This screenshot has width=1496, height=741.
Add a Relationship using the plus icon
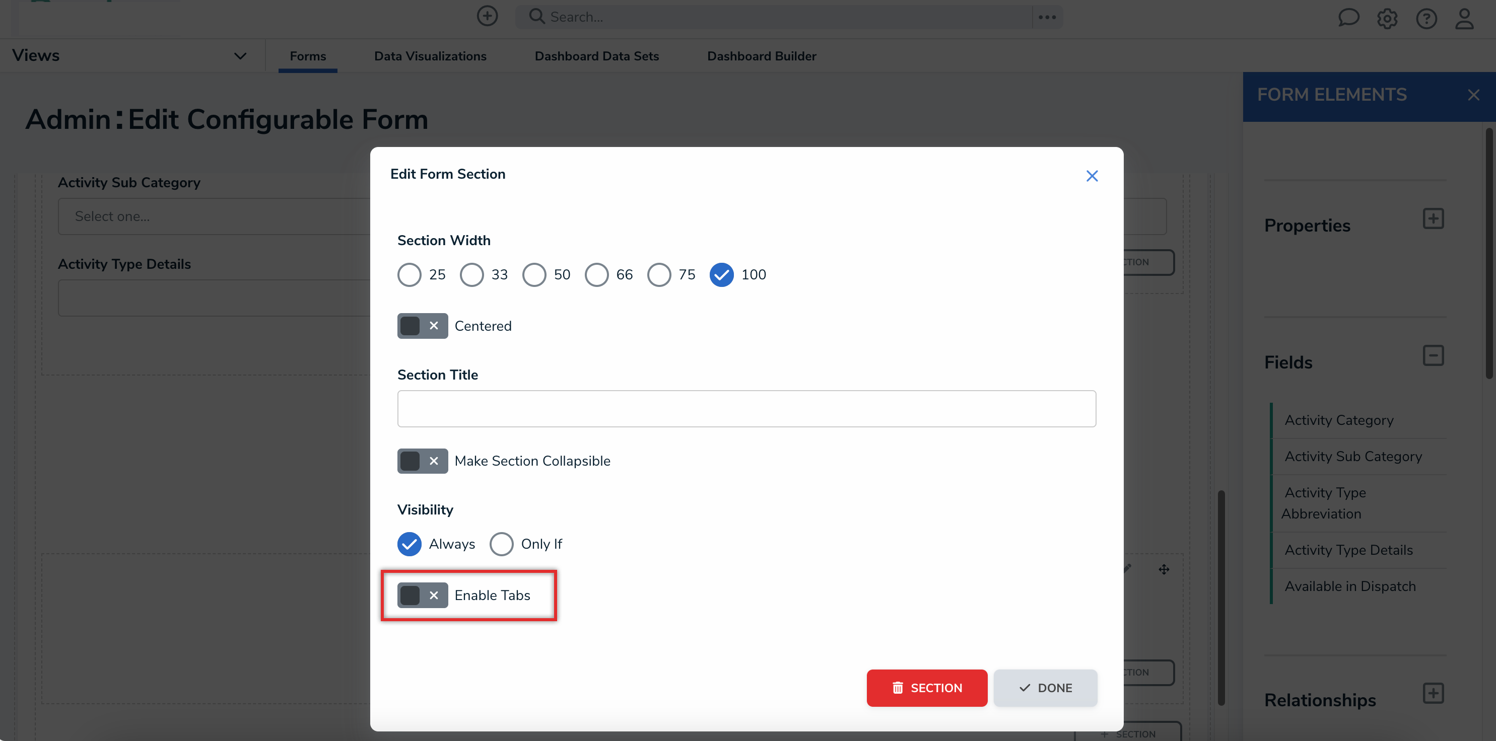click(x=1434, y=693)
